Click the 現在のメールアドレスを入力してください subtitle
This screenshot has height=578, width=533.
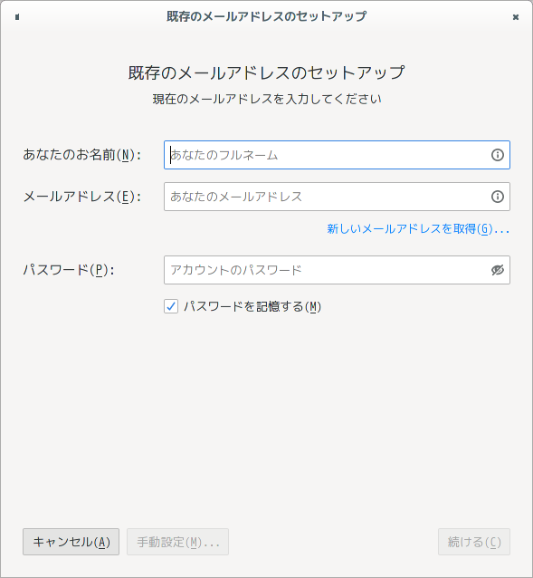(267, 99)
